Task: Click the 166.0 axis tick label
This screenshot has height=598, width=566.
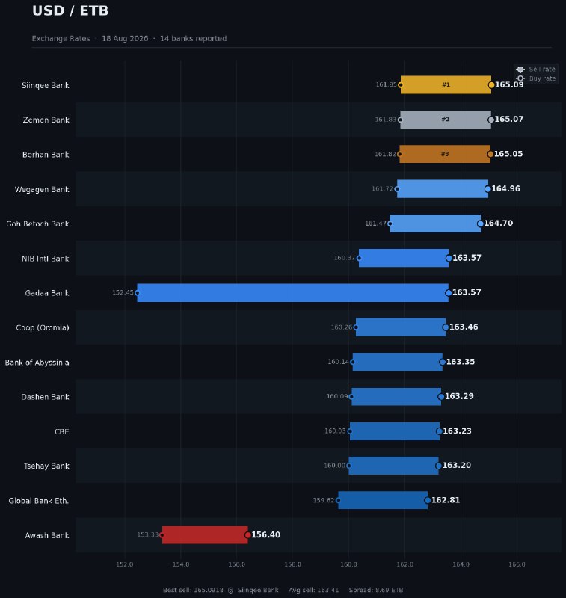Action: pos(517,564)
